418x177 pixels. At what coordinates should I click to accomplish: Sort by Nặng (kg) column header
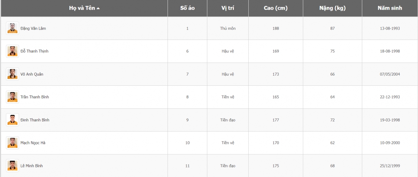point(332,8)
